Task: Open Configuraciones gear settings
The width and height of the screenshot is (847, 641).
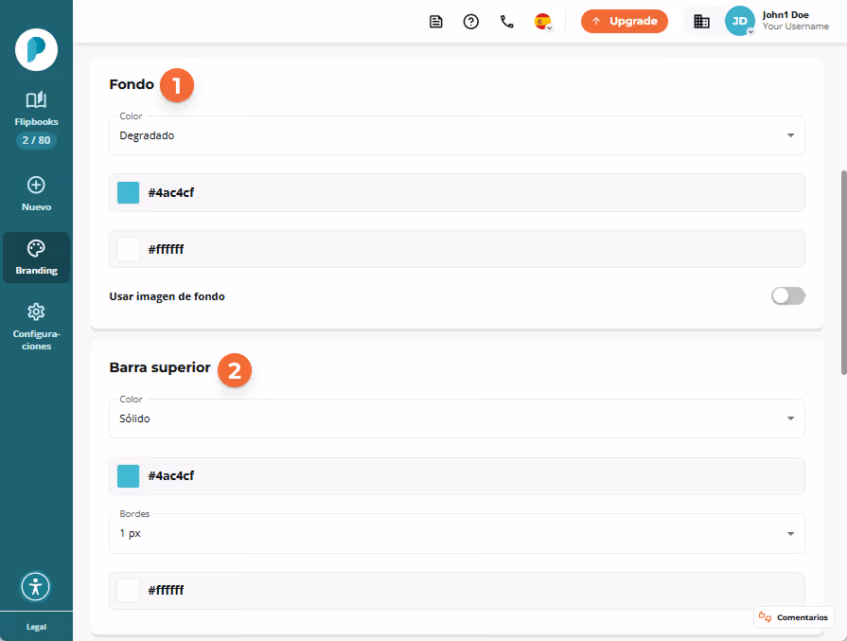Action: coord(36,327)
